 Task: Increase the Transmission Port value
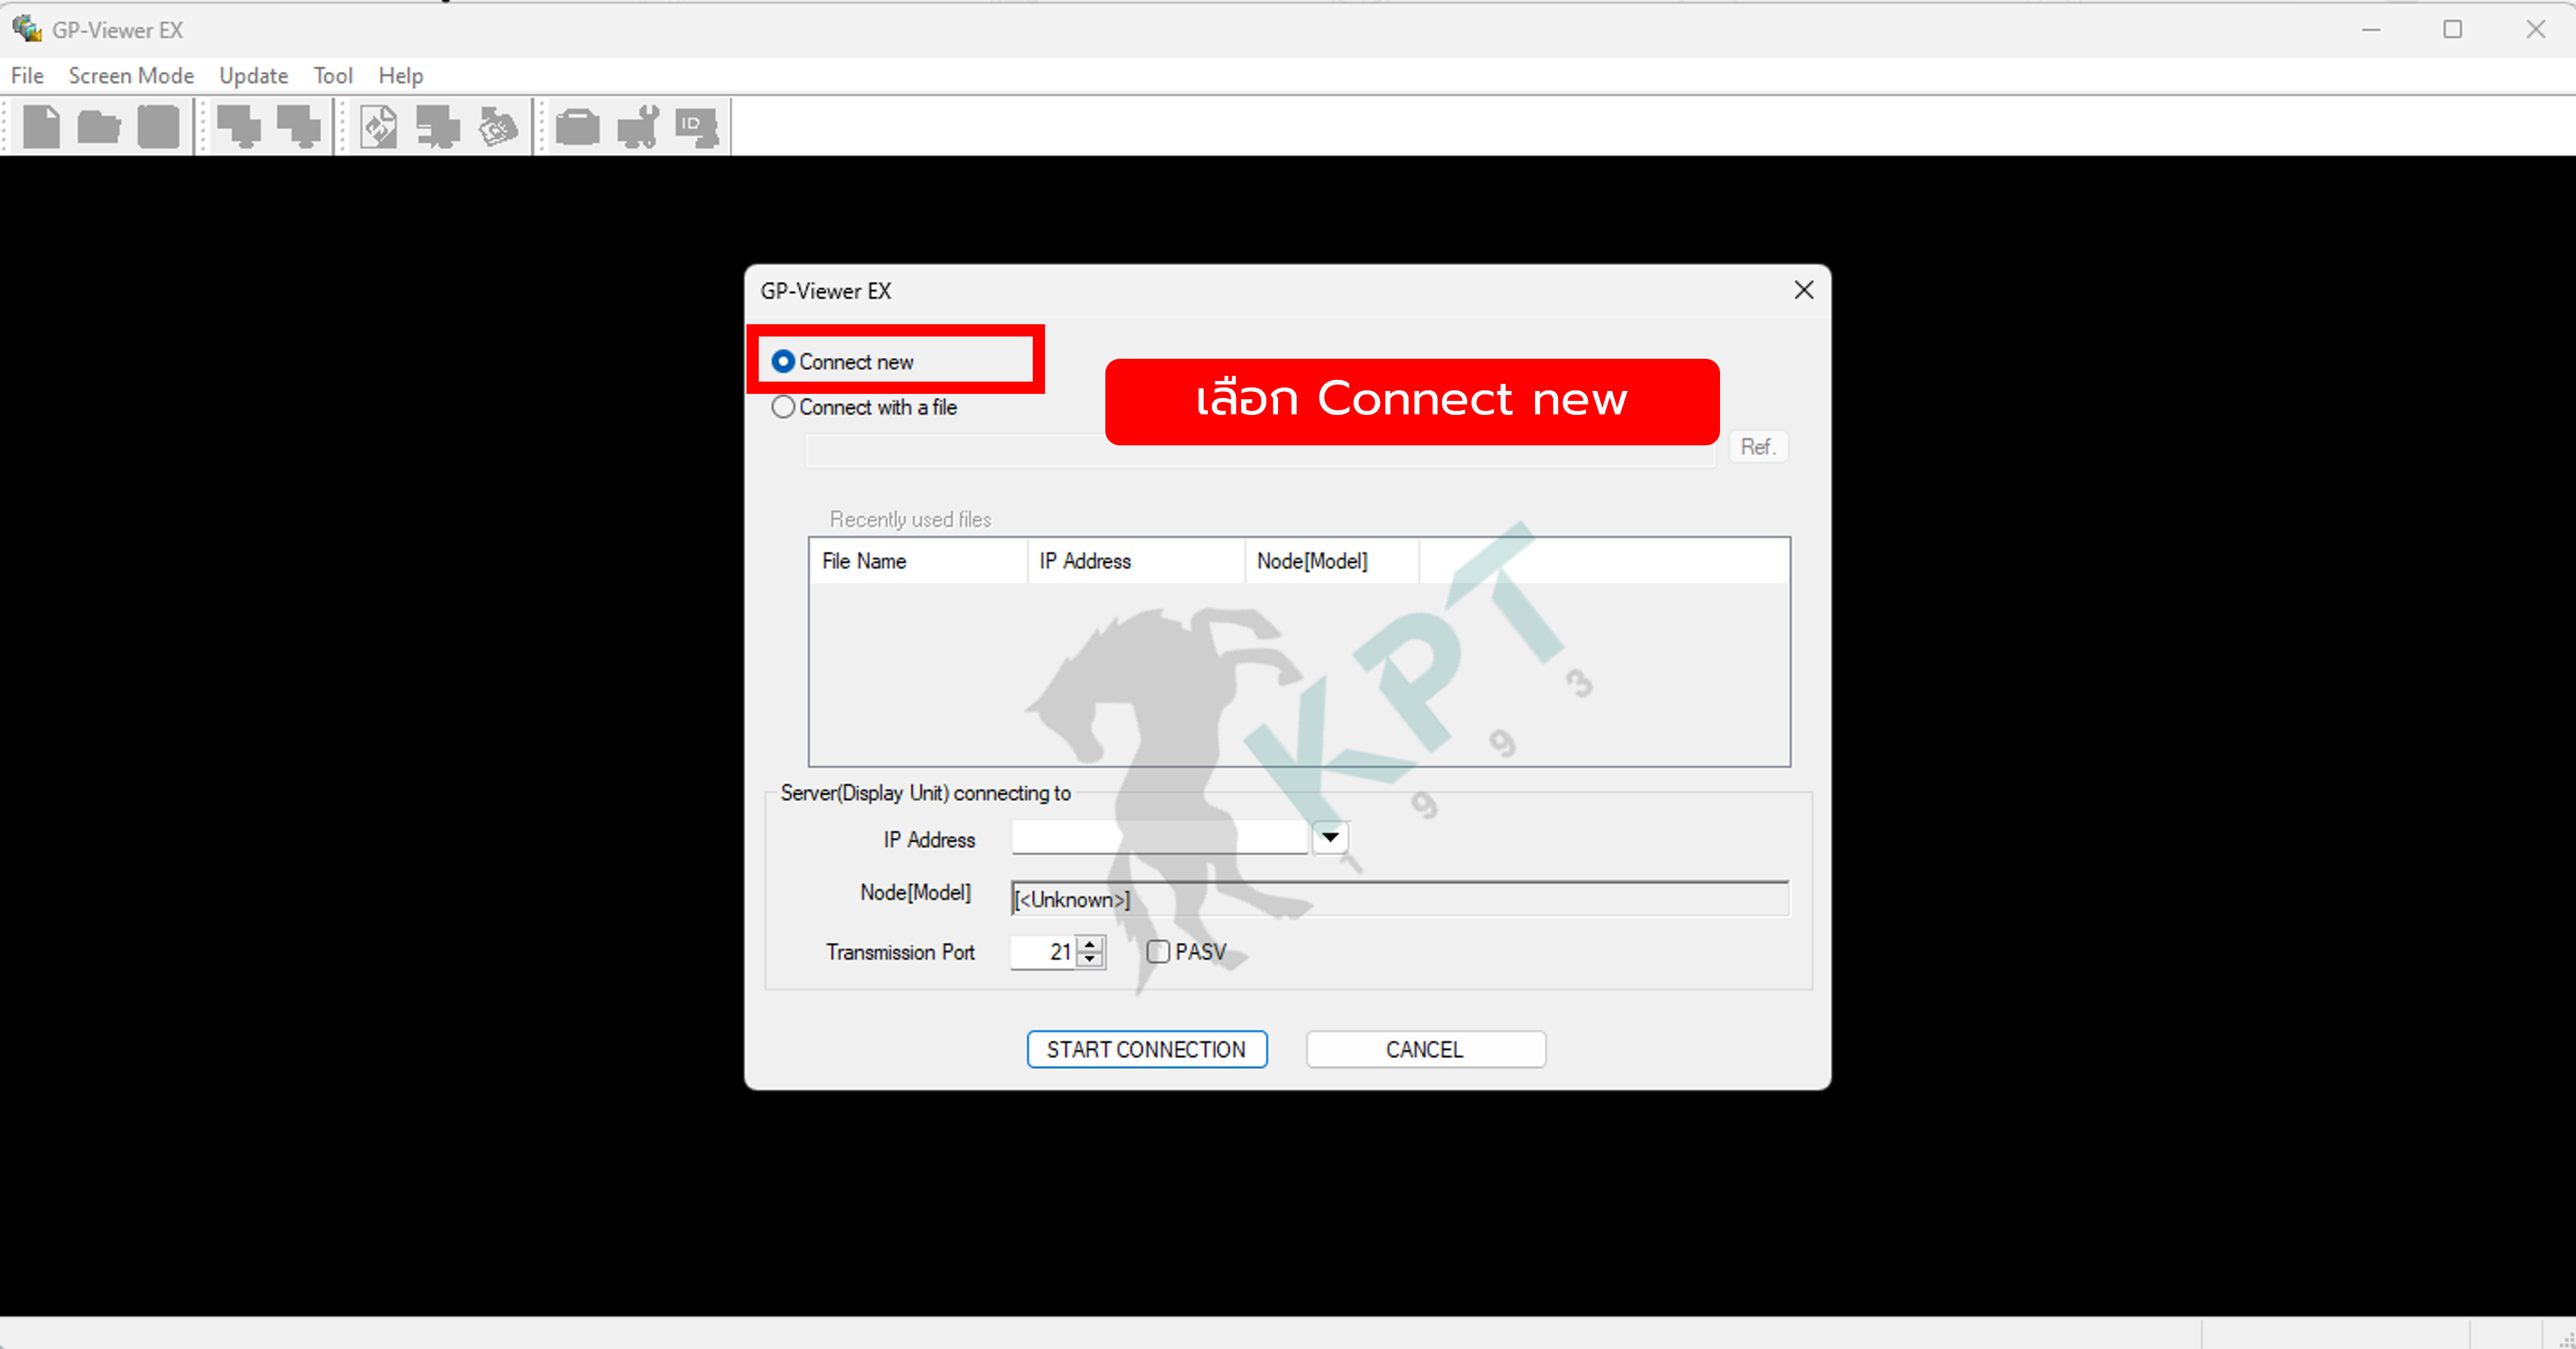1091,944
